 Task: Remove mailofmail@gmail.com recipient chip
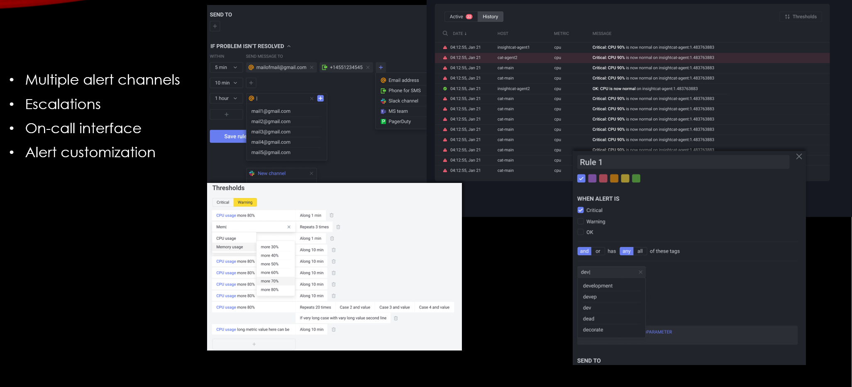312,68
